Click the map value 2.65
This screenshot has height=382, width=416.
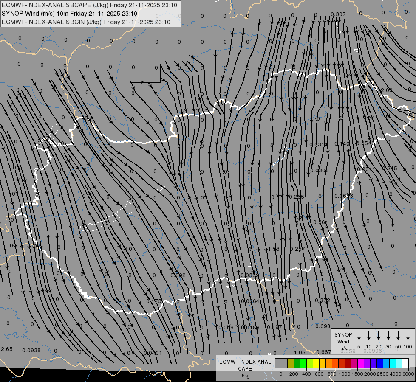pos(7,349)
